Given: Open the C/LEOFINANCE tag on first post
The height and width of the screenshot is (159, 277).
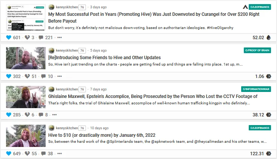Looking at the screenshot, I should pos(260,7).
